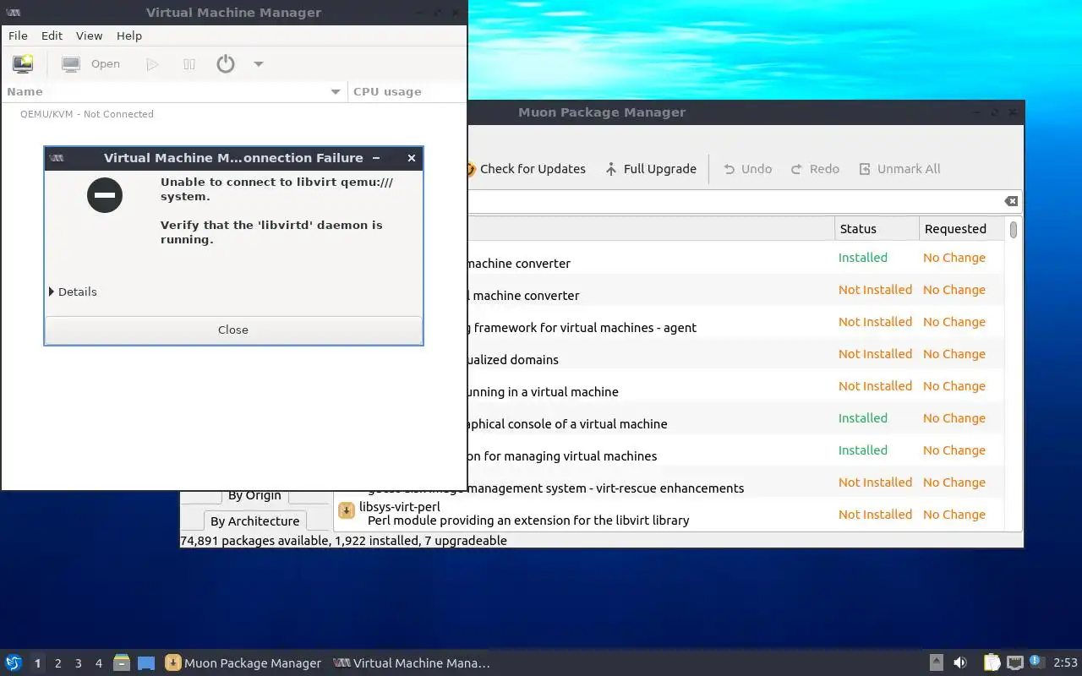Open the File menu in Virtual Machine Manager

point(18,35)
